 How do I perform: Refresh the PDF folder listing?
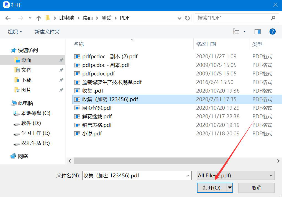pos(188,18)
